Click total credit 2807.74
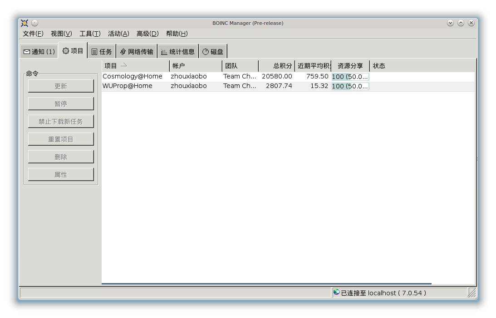496x318 pixels. tap(279, 86)
